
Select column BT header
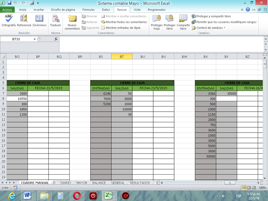click(x=121, y=57)
